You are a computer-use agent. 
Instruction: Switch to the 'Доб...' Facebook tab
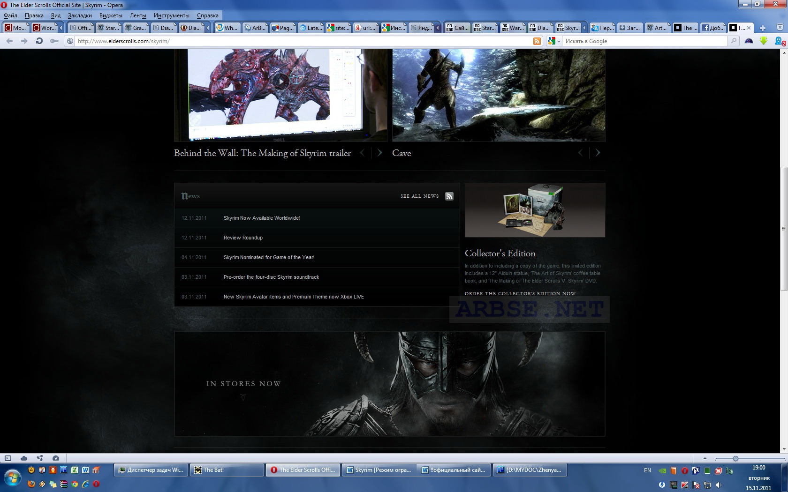point(713,28)
